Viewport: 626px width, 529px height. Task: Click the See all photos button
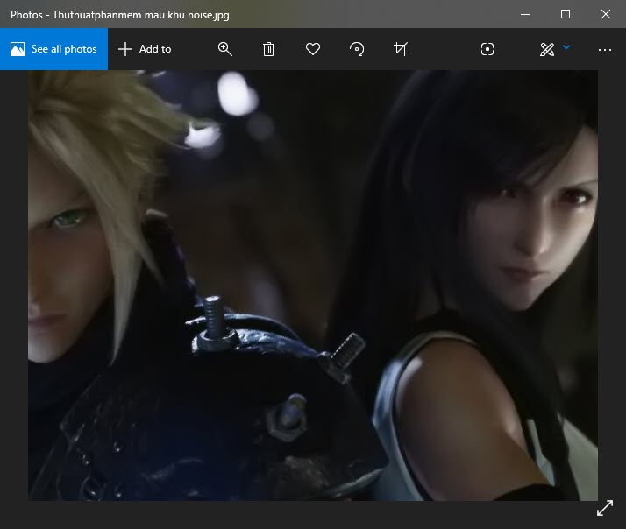click(x=53, y=49)
